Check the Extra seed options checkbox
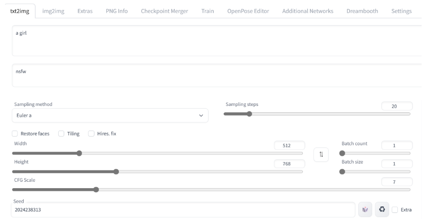 coord(395,210)
